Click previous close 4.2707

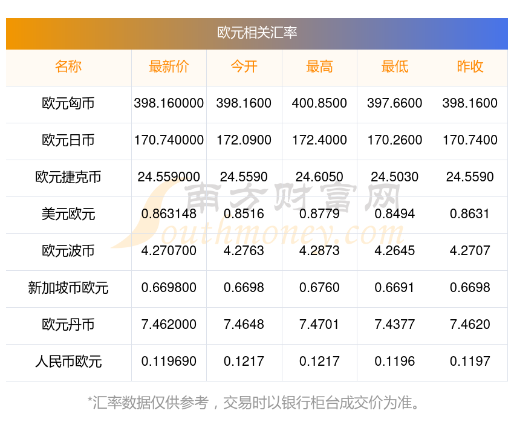coord(470,251)
